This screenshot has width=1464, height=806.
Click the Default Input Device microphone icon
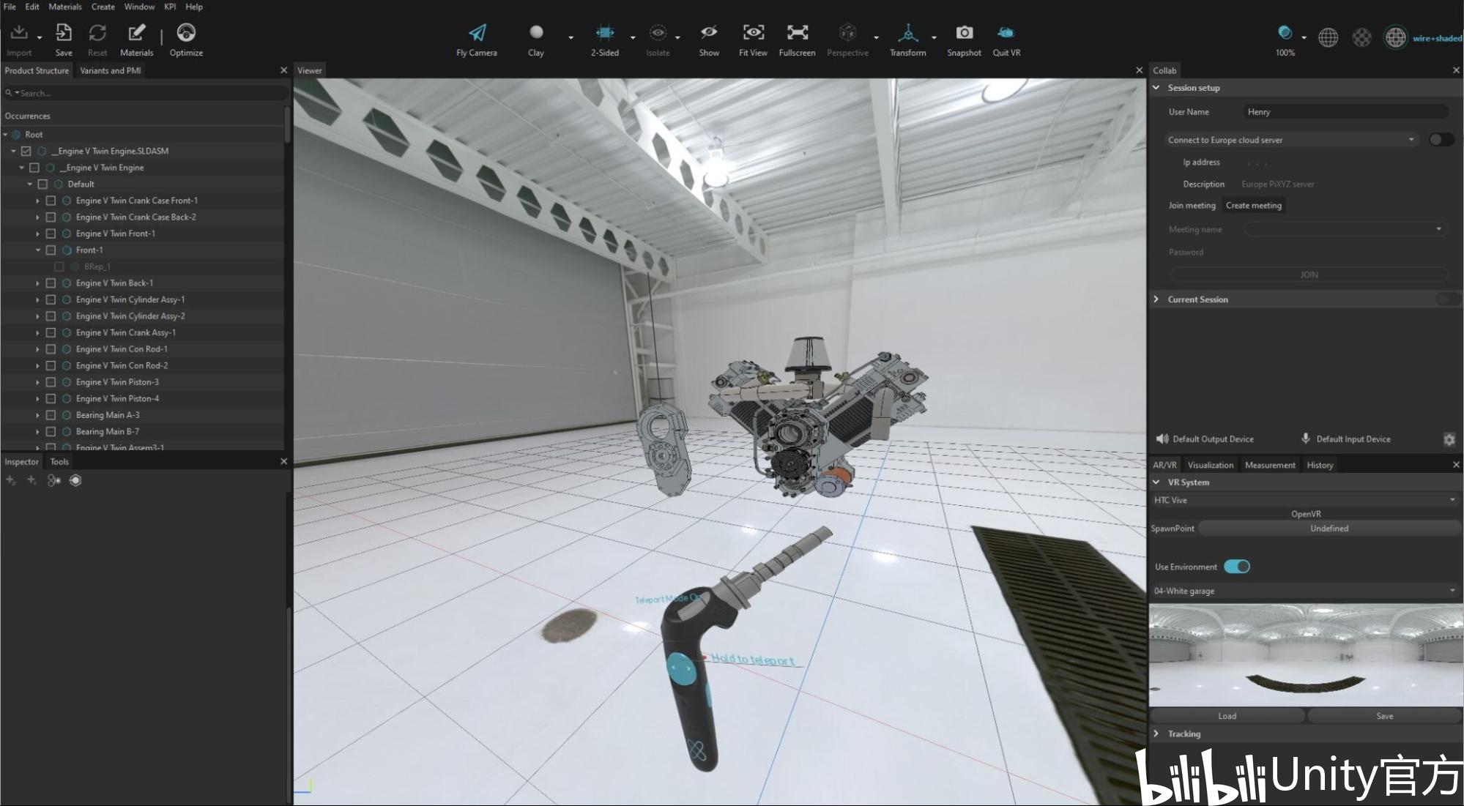point(1305,439)
